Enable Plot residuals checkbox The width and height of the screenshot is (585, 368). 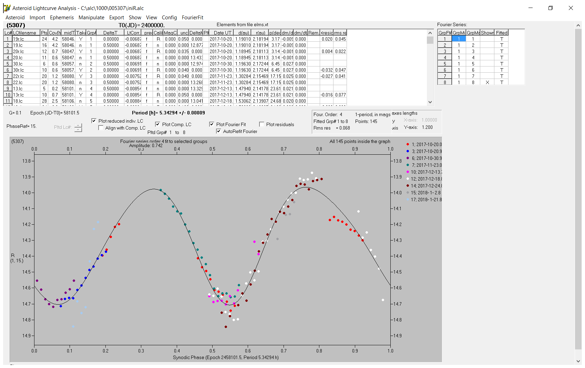tap(261, 124)
